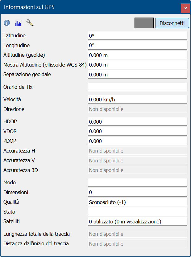Click the Longitudine value field
This screenshot has height=257, width=191.
[138, 45]
